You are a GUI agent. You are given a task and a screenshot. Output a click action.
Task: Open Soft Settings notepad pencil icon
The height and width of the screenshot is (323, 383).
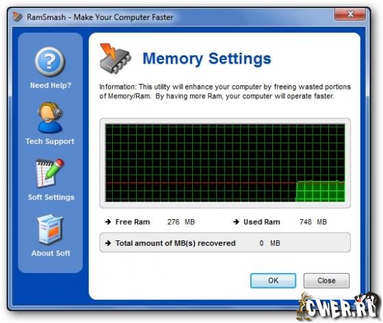[x=51, y=173]
